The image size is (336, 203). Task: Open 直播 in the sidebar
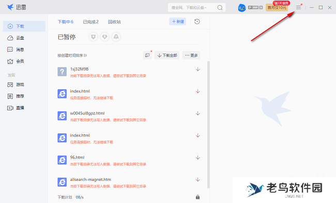point(16,108)
